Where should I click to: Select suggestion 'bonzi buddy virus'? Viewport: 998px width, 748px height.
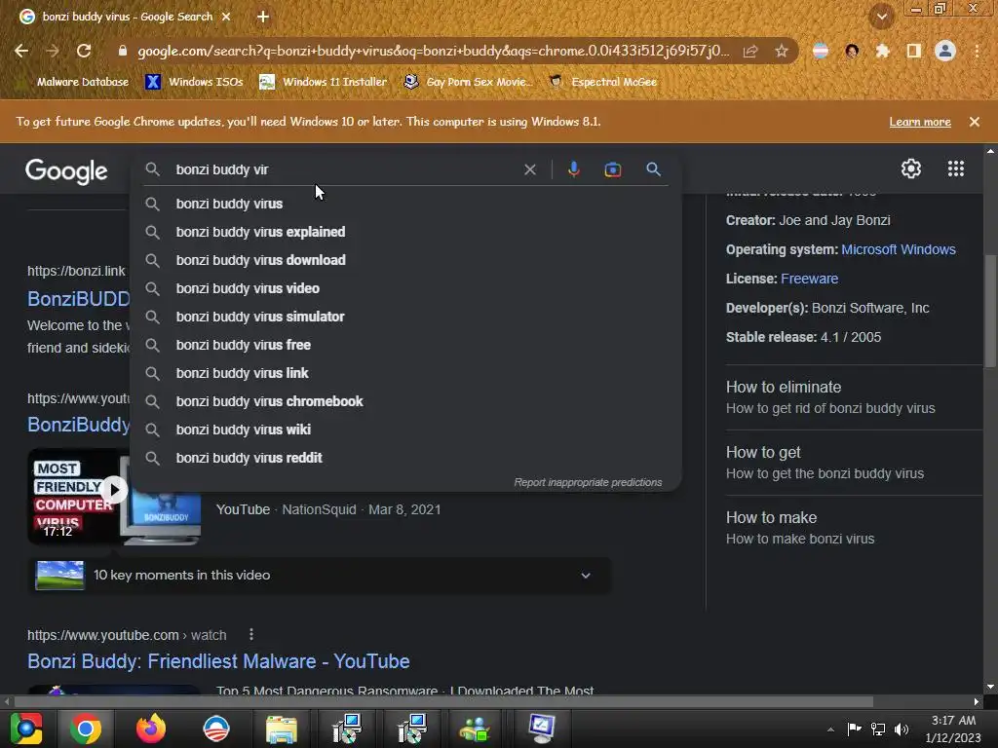[406, 204]
